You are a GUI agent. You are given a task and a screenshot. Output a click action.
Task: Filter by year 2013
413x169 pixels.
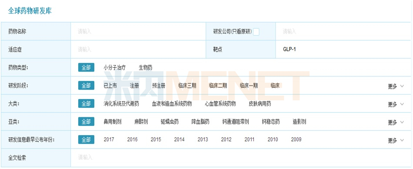click(x=203, y=139)
